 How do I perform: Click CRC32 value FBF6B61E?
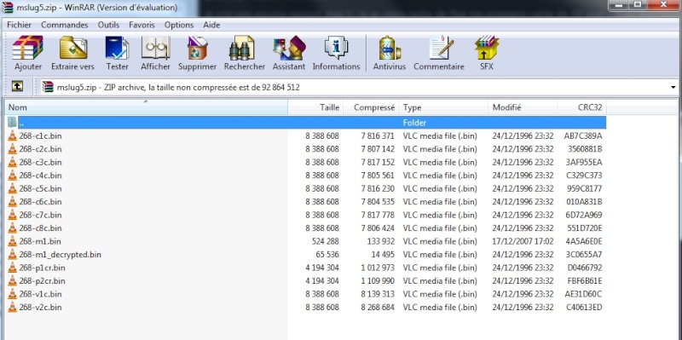coord(584,280)
